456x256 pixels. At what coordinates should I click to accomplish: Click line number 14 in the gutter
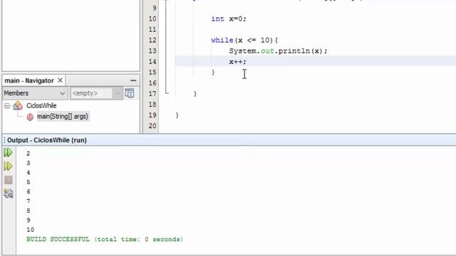pos(152,62)
